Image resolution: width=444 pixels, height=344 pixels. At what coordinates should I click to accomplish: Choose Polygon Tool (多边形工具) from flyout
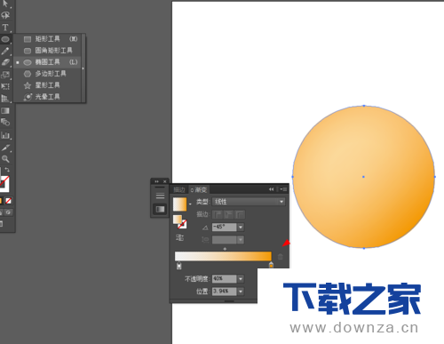48,74
